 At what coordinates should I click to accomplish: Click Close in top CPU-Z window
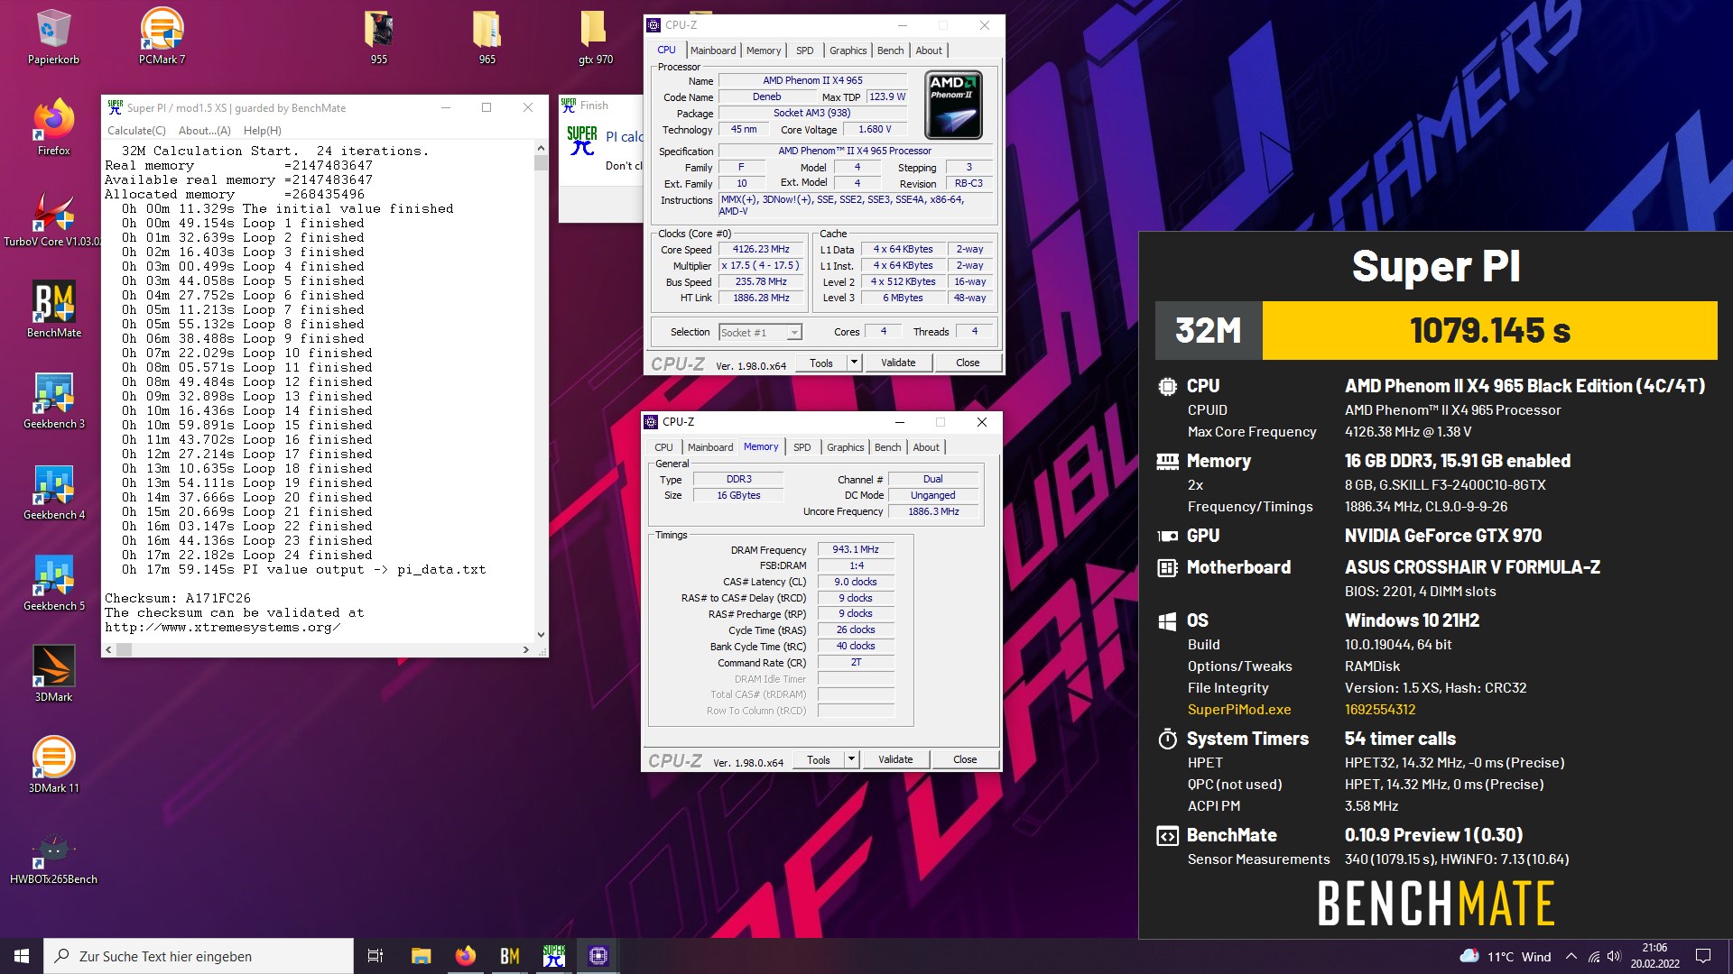(968, 363)
